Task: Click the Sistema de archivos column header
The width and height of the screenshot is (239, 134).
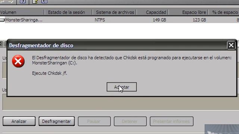Action: point(115,12)
